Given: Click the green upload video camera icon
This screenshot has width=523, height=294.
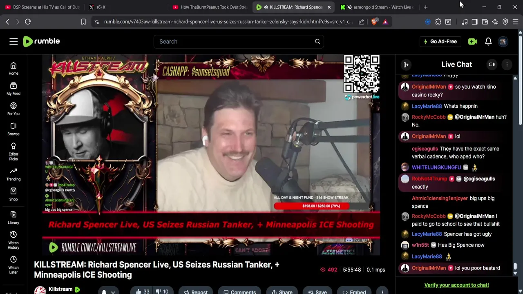Looking at the screenshot, I should (x=473, y=41).
